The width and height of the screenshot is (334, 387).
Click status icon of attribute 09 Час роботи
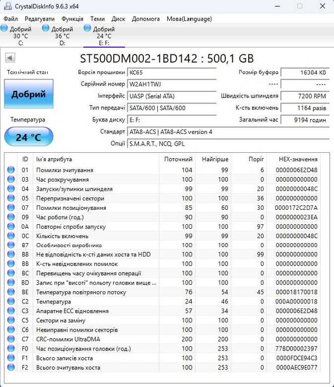11,216
